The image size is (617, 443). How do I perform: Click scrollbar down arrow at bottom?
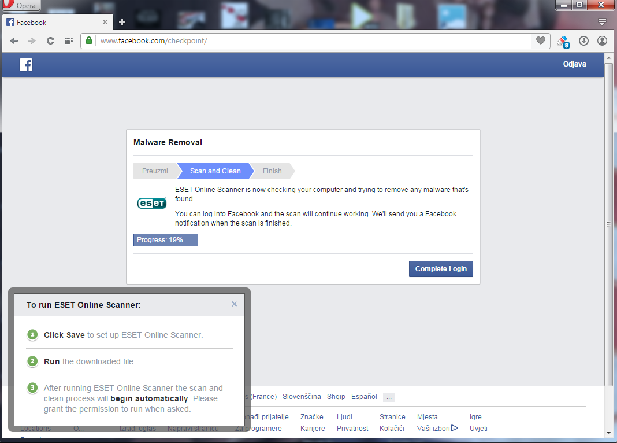608,433
